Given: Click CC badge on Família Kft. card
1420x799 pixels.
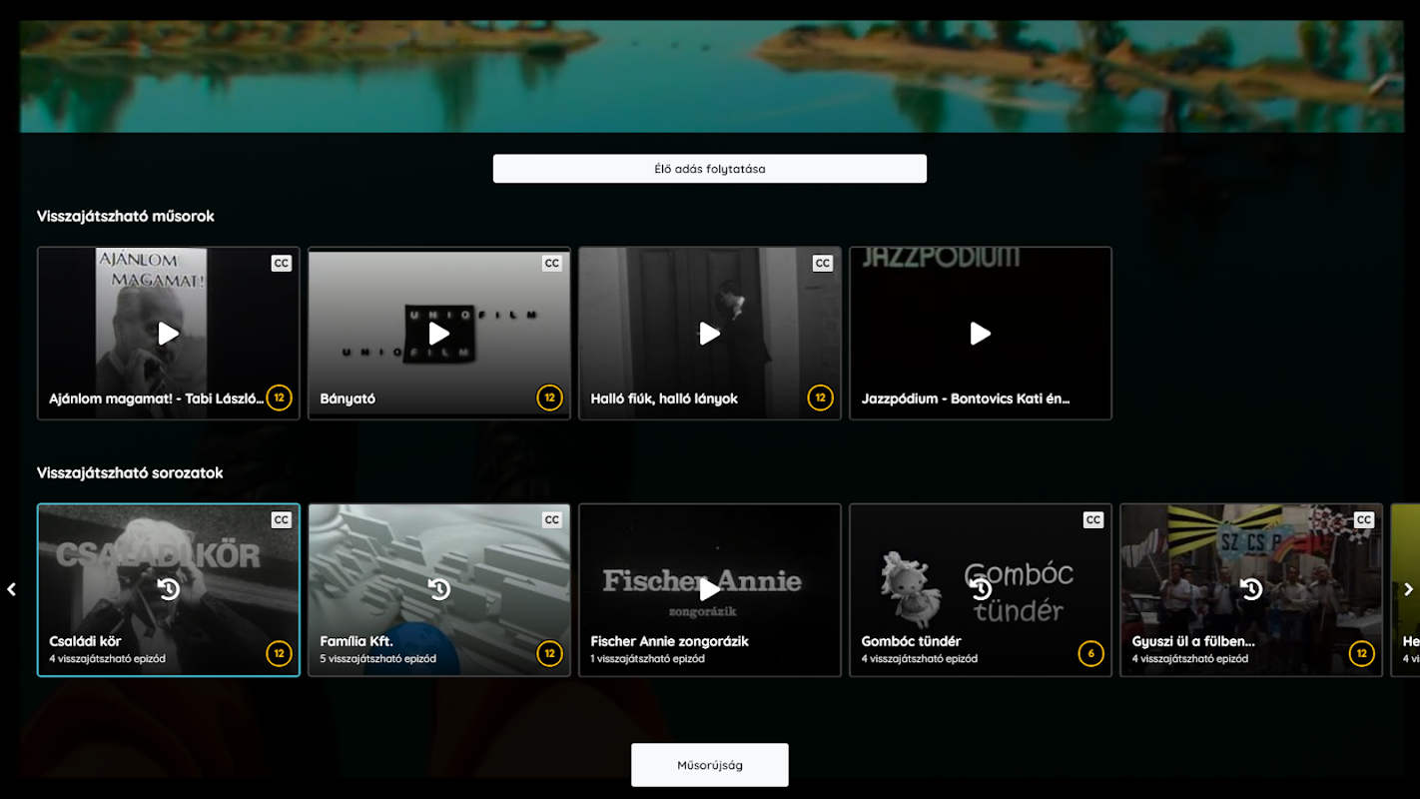Looking at the screenshot, I should (552, 520).
